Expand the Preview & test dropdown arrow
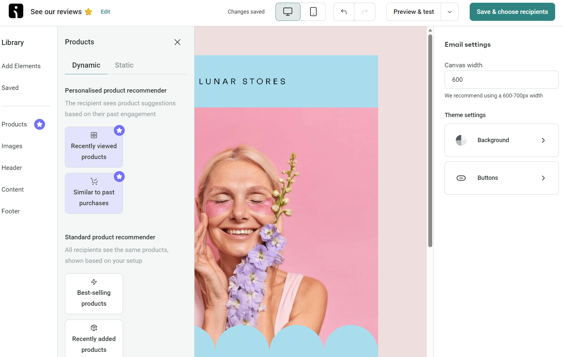The width and height of the screenshot is (563, 357). pyautogui.click(x=450, y=12)
